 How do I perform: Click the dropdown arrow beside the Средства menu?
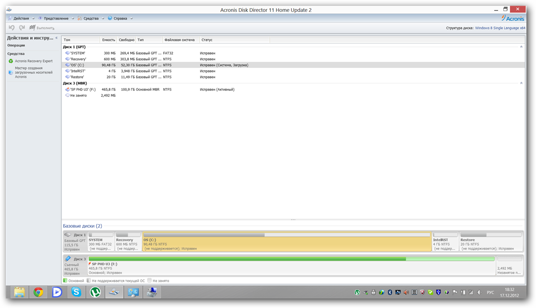(x=102, y=19)
